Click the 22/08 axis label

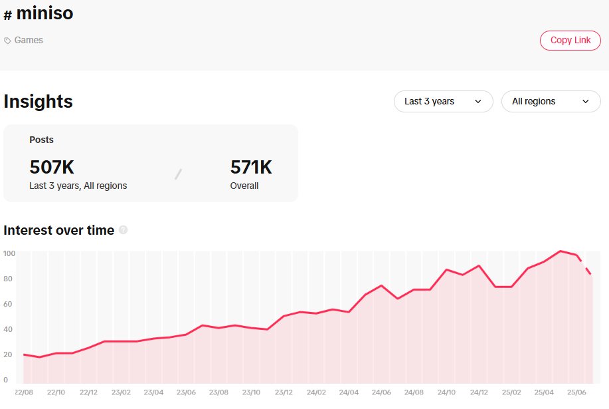tap(24, 392)
